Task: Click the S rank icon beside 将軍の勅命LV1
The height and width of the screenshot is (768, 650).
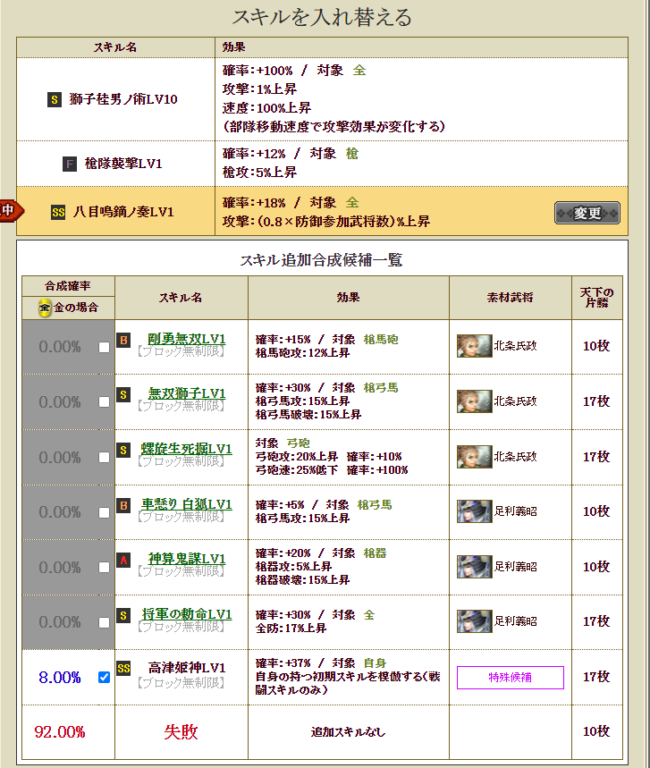Action: (x=123, y=616)
